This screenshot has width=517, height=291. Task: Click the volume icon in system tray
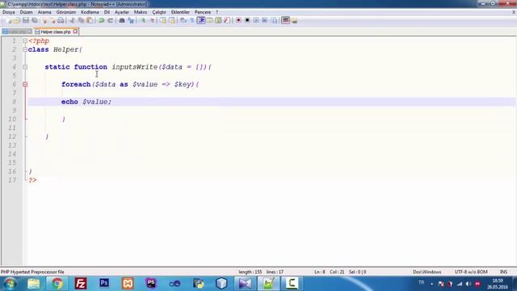469,284
